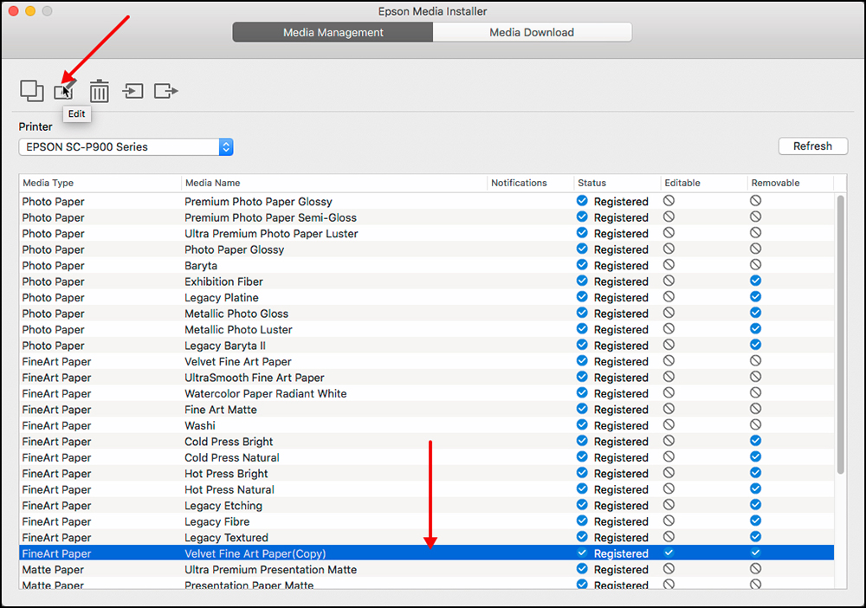Select the Cold Press Bright row

point(426,442)
